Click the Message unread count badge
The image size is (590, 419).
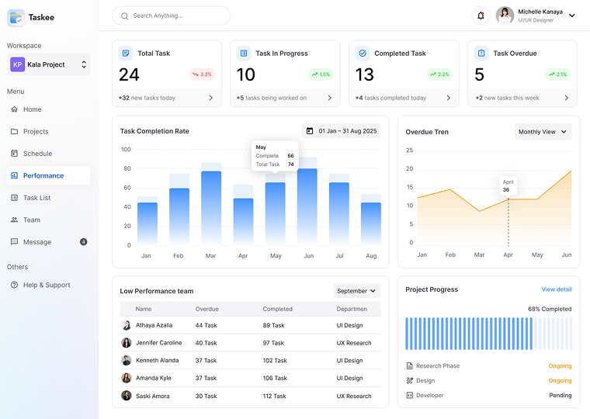tap(84, 242)
